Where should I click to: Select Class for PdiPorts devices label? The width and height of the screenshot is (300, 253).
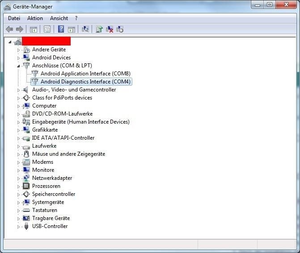pyautogui.click(x=62, y=98)
